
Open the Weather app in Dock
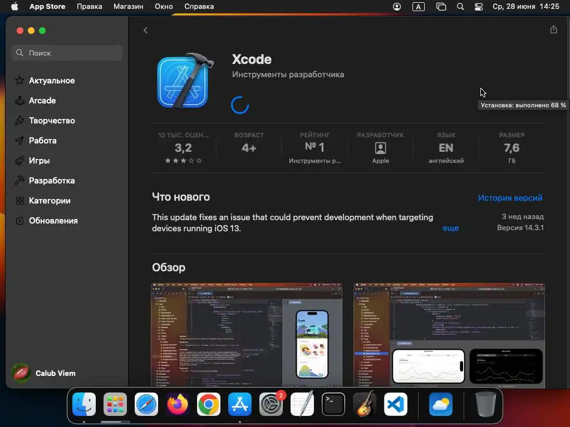pos(441,404)
